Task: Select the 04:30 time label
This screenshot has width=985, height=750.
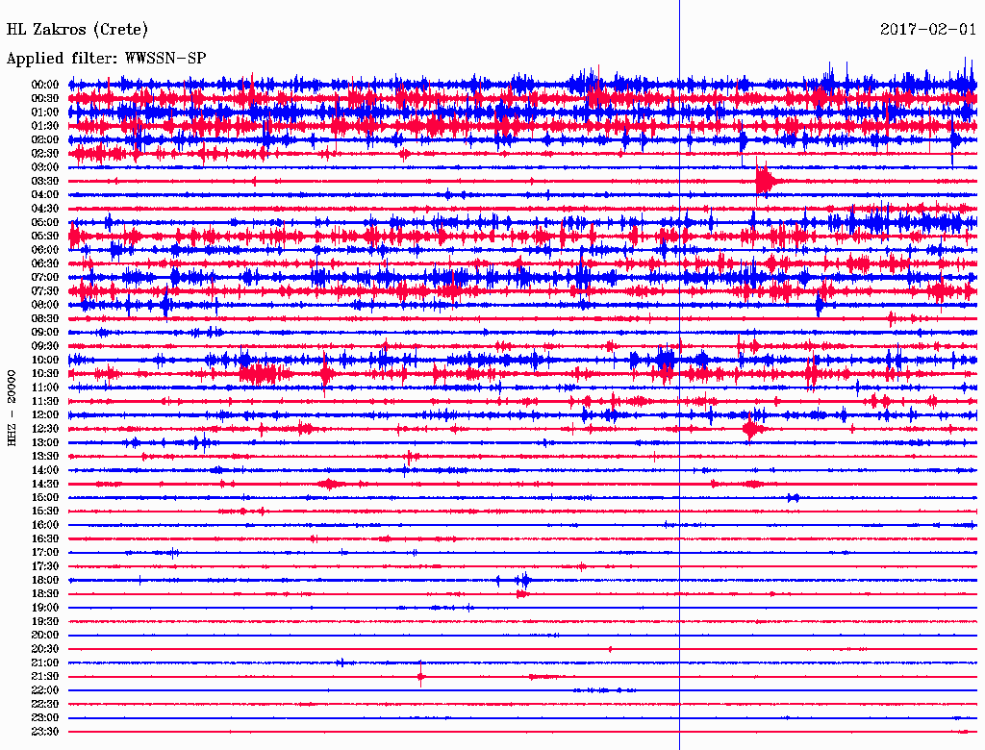Action: [x=45, y=209]
